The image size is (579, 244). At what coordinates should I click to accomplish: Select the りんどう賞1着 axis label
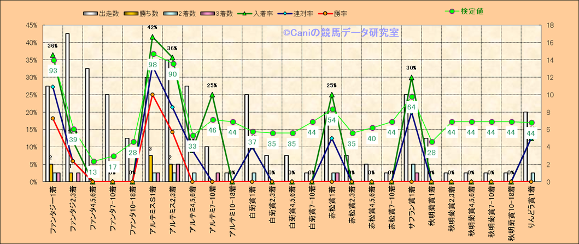click(x=530, y=210)
